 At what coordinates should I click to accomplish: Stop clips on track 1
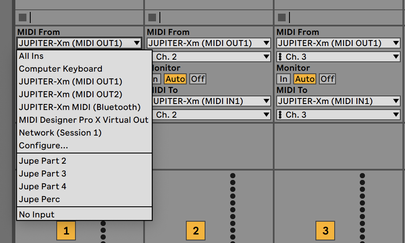pyautogui.click(x=23, y=17)
